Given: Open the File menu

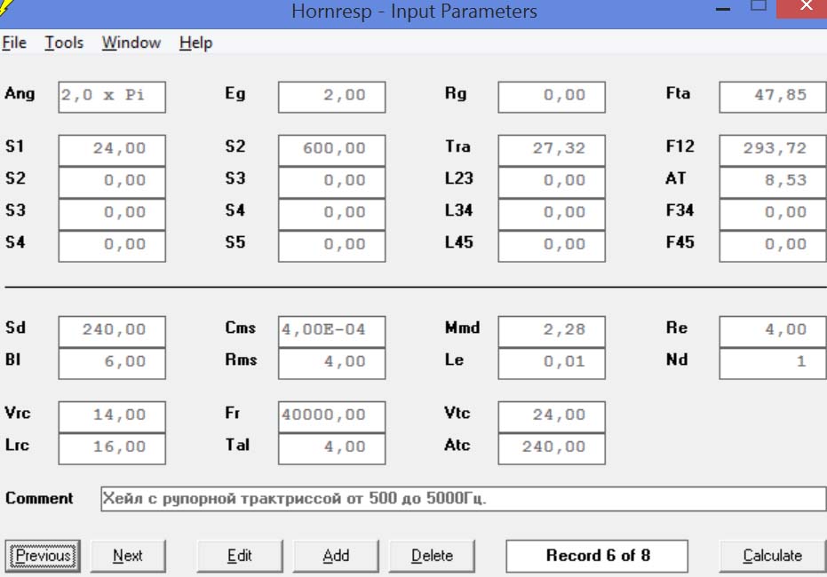Looking at the screenshot, I should 14,43.
